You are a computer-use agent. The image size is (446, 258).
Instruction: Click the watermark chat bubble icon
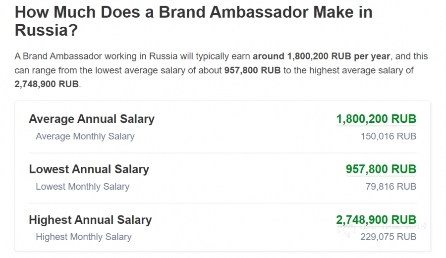pos(346,229)
